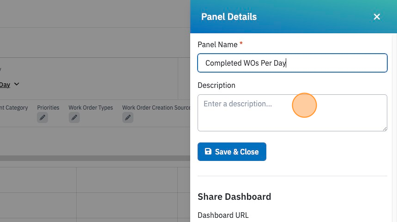Click the Priorities column label
Image resolution: width=397 pixels, height=222 pixels.
(48, 108)
